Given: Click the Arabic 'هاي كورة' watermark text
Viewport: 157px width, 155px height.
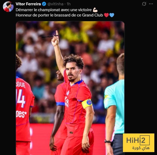Looking at the screenshot, I should click(141, 148).
